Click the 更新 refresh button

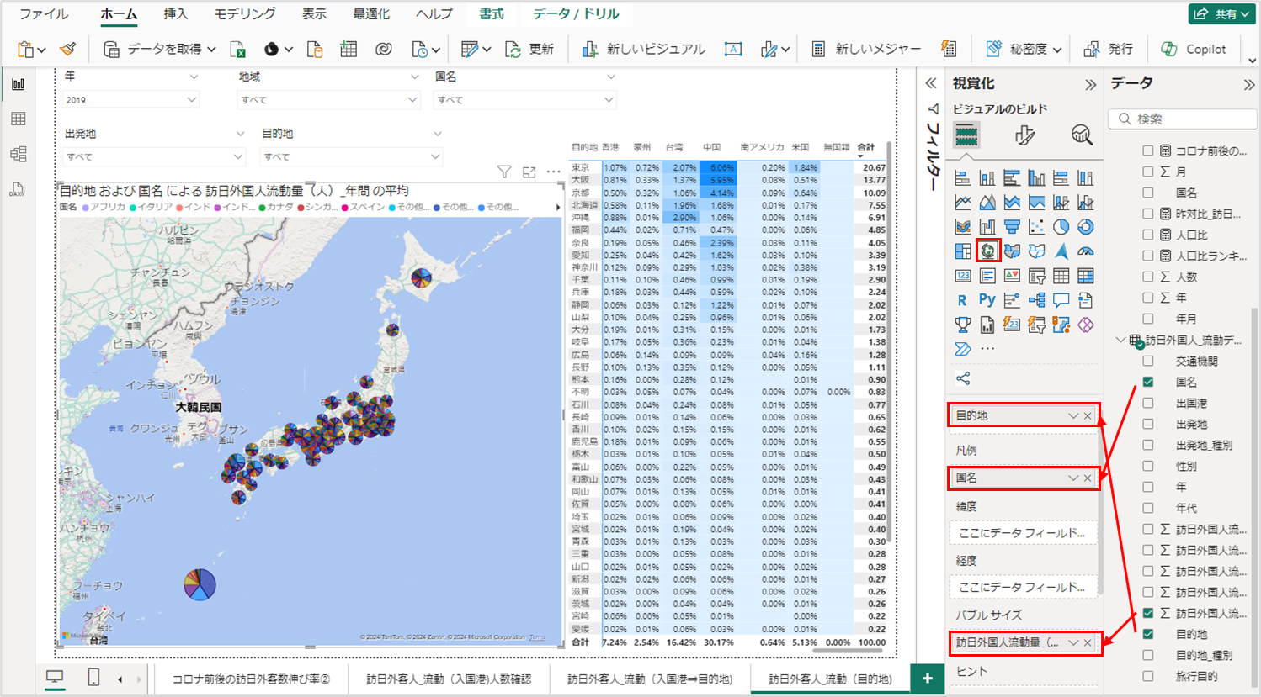530,50
